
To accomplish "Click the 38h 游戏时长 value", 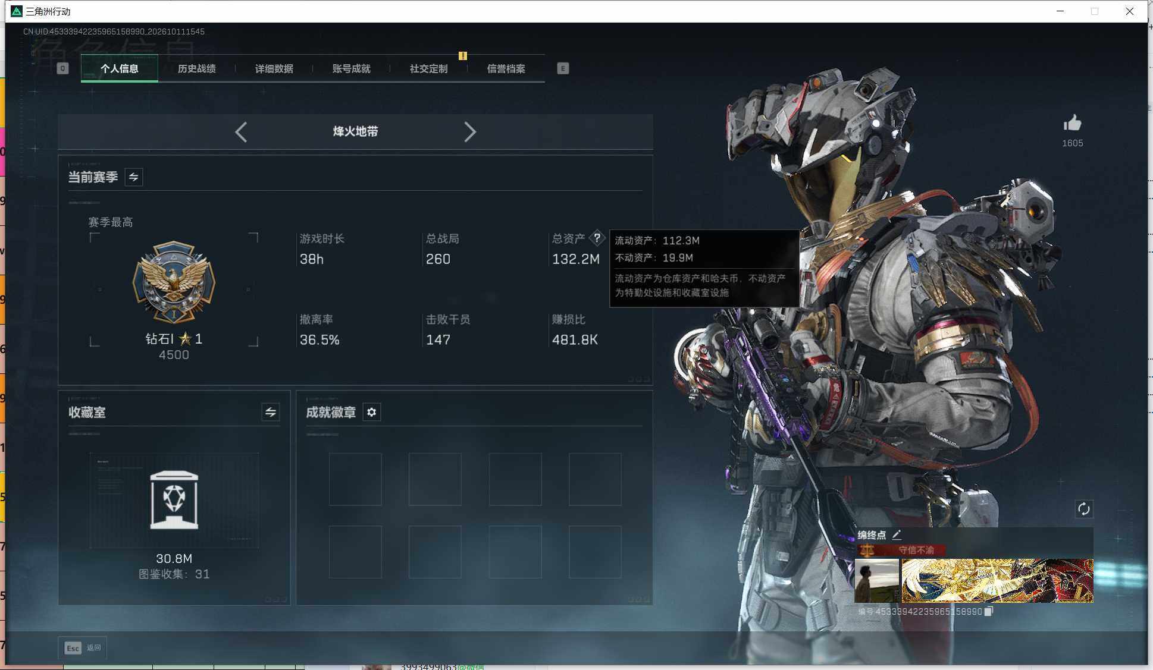I will click(311, 259).
